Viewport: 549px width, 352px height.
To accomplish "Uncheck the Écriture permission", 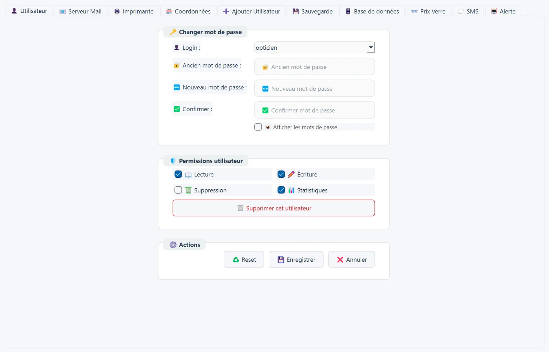I will tap(281, 174).
